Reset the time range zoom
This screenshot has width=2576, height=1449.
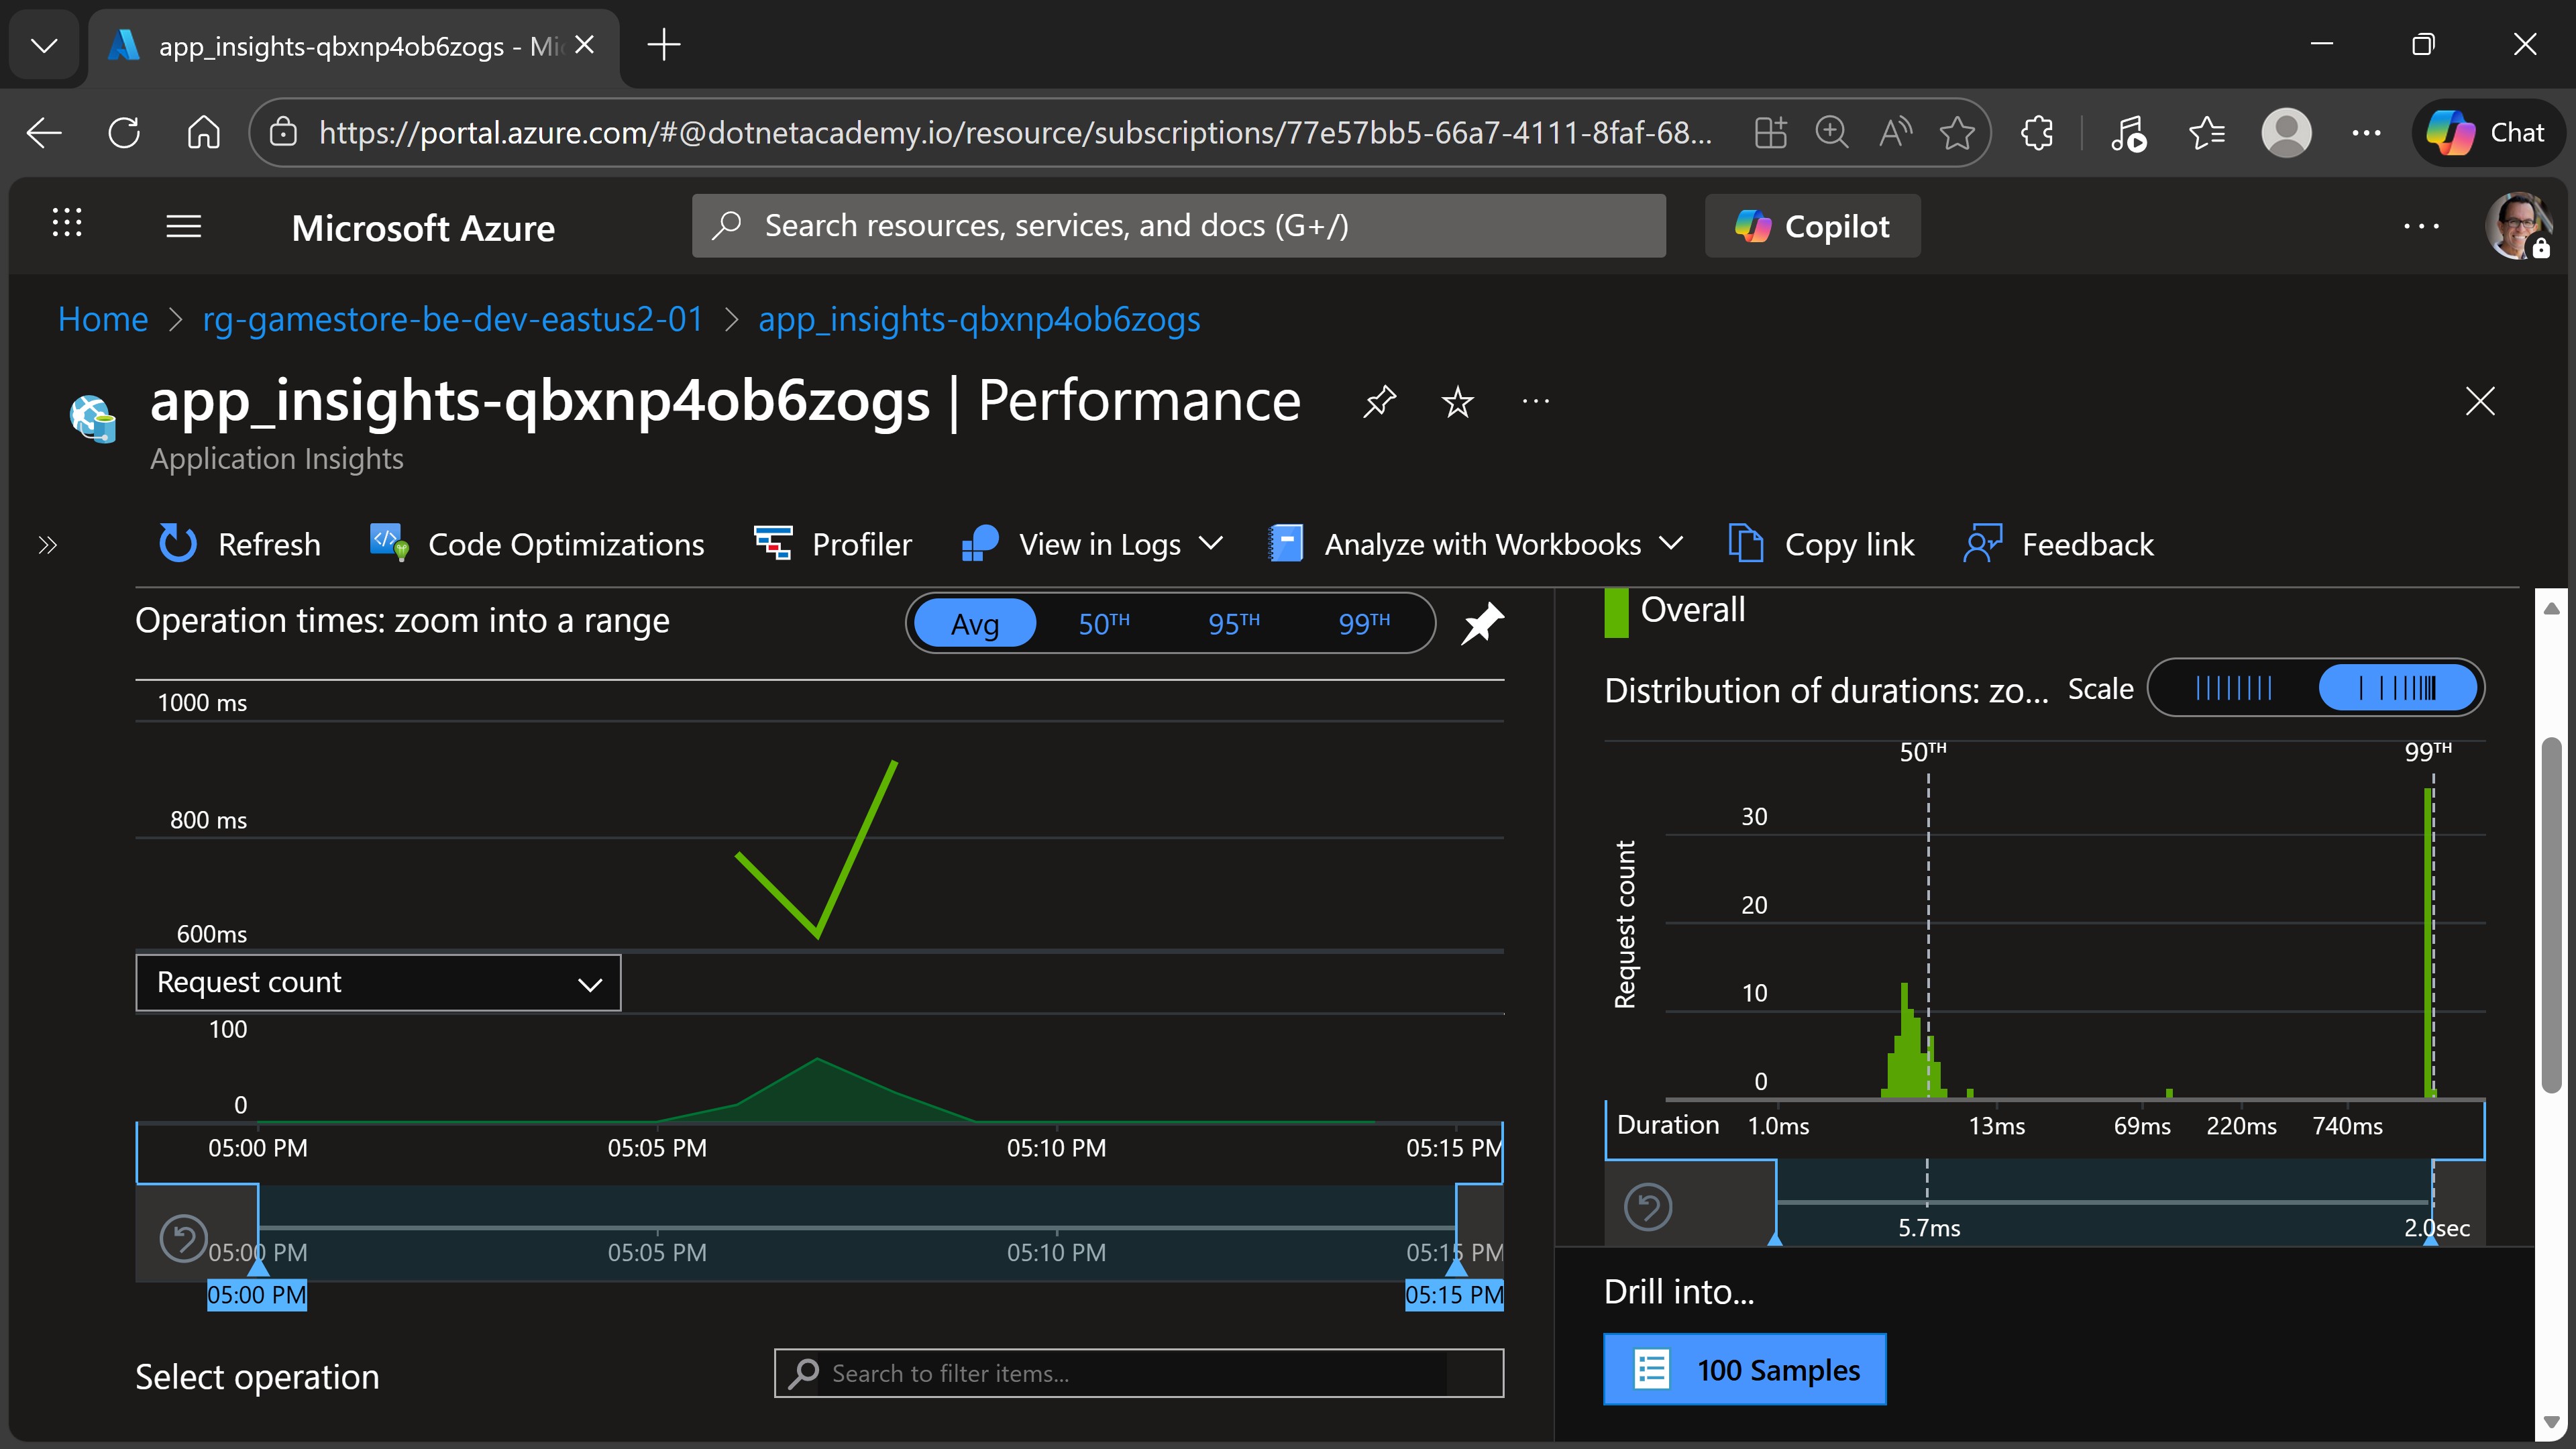point(184,1239)
